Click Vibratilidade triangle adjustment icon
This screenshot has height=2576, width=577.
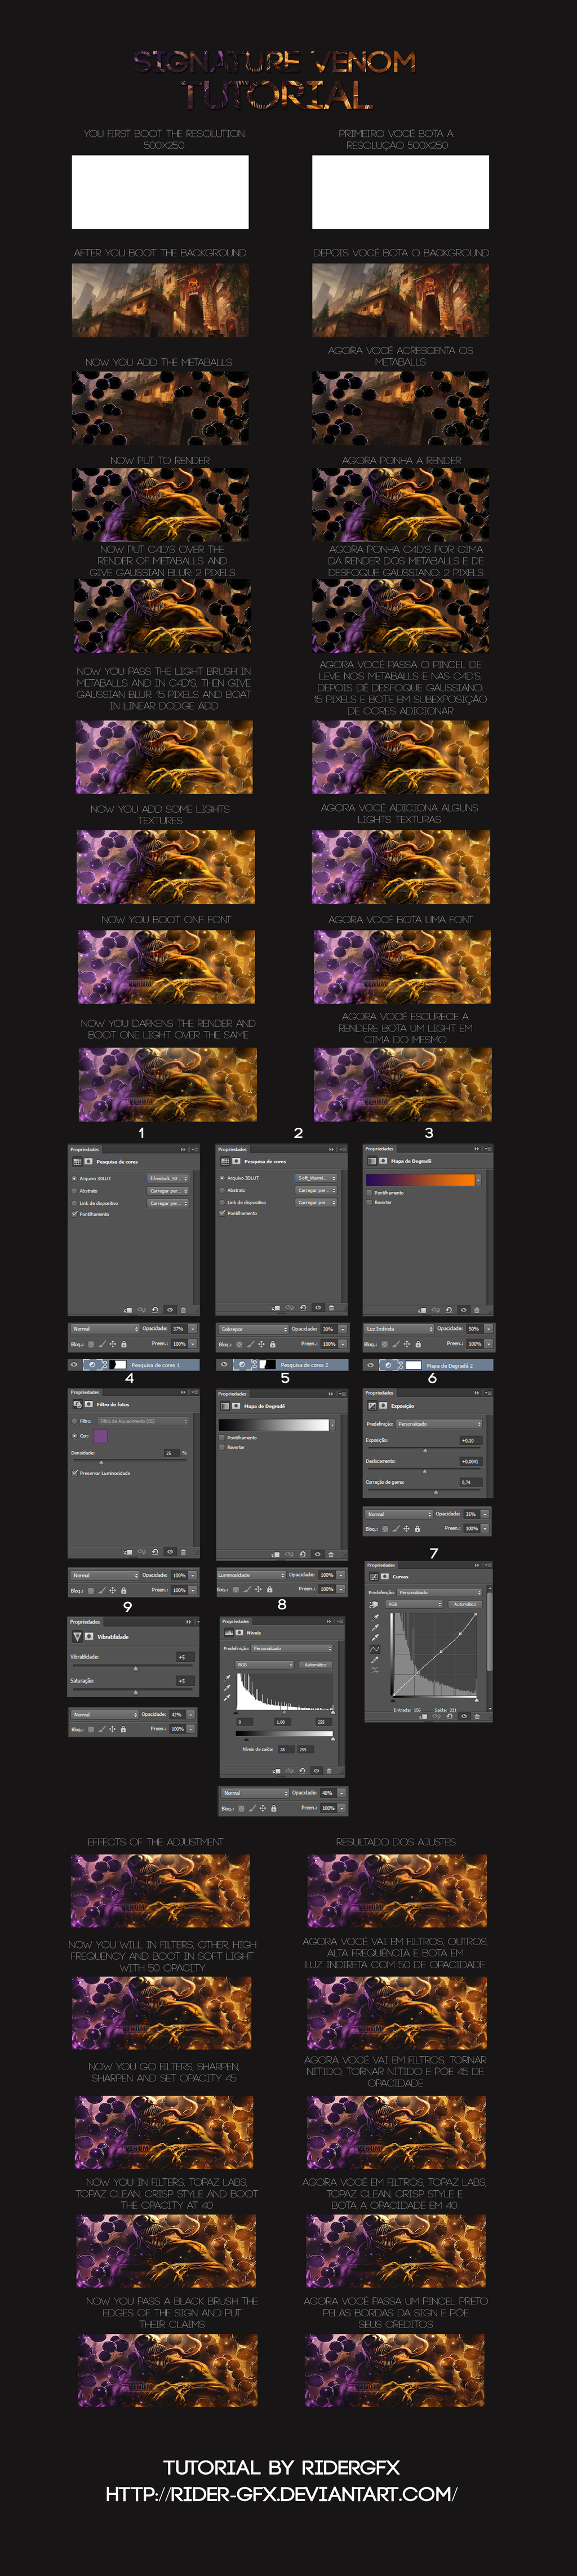(x=77, y=1637)
